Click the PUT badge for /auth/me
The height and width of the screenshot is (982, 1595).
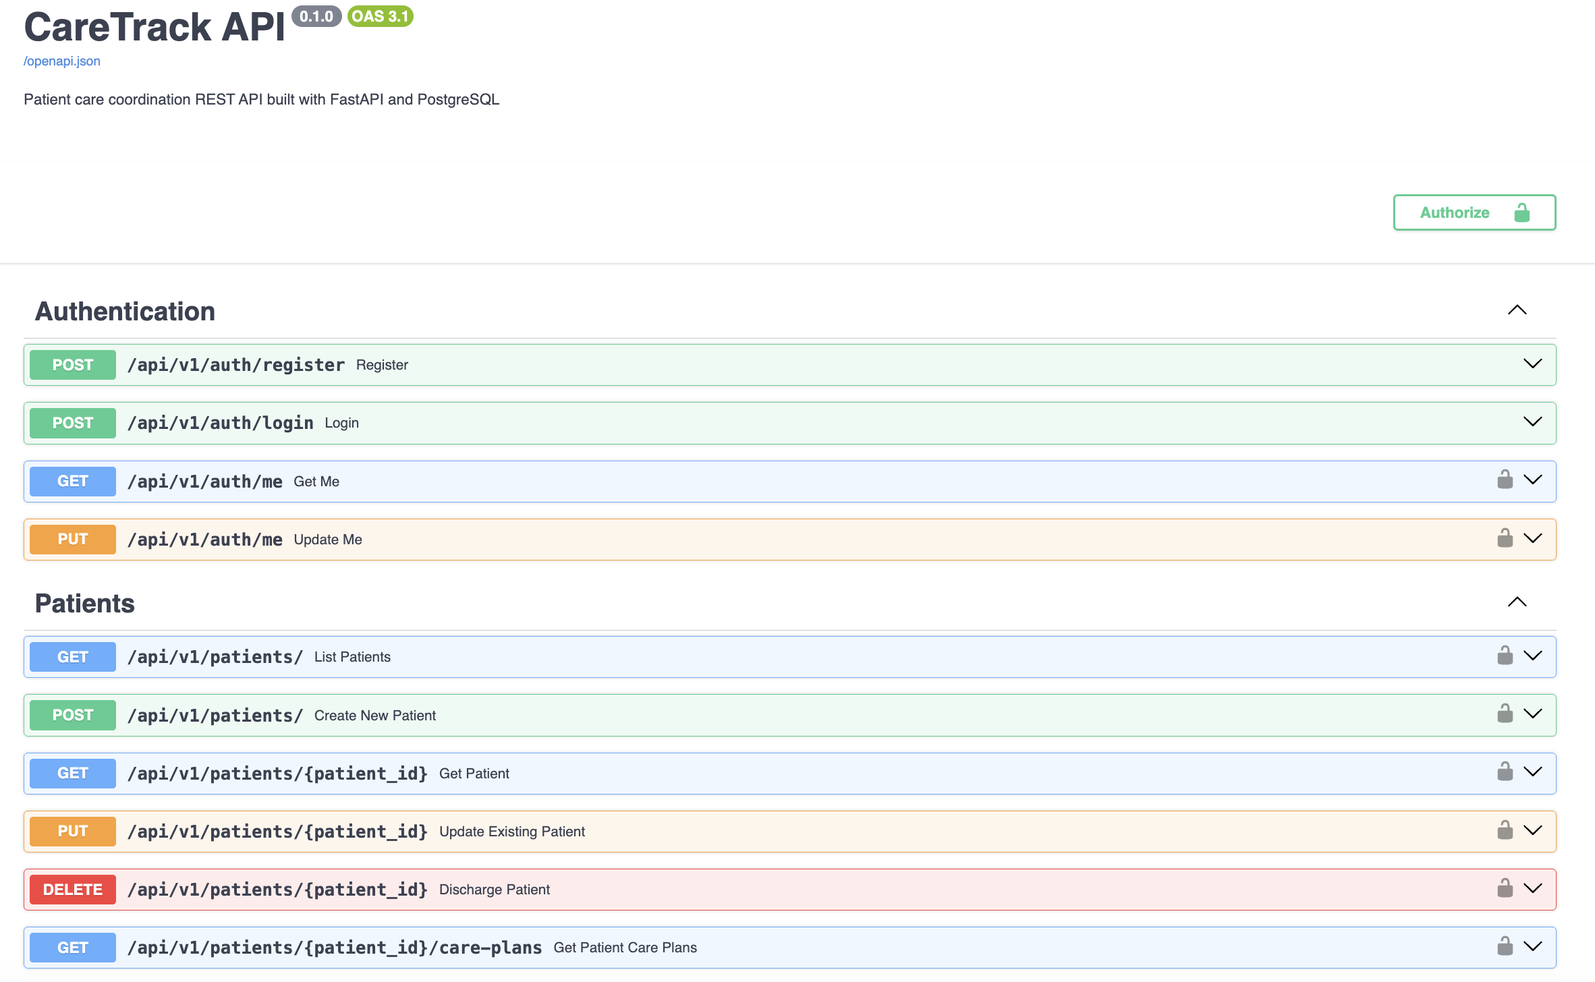[73, 540]
